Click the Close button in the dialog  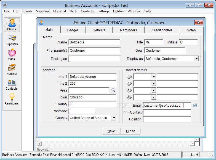tap(130, 131)
